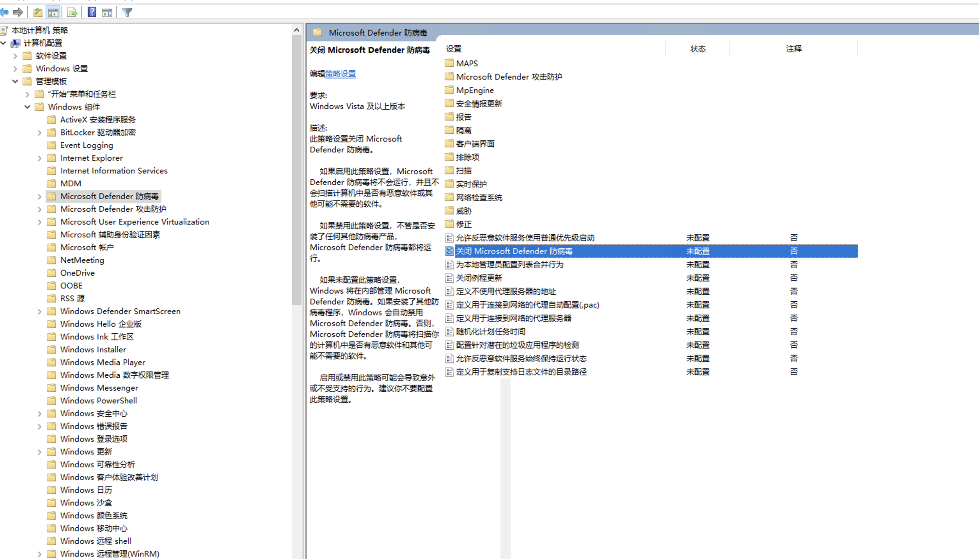Select the 威胁 folder icon
The width and height of the screenshot is (979, 559).
coord(449,210)
